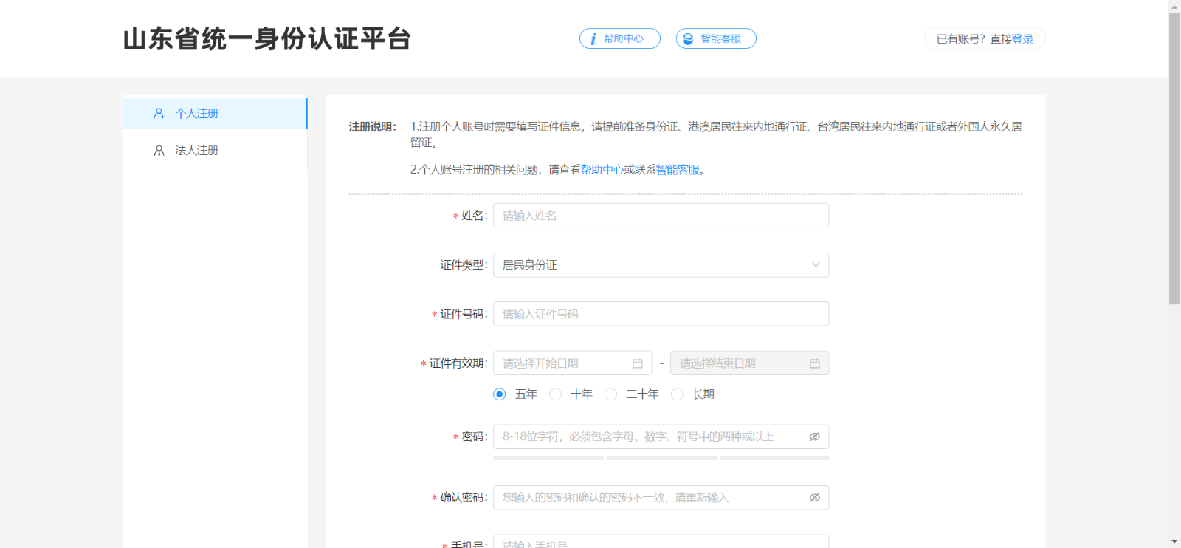1181x548 pixels.
Task: Click the person icon next to 法人注册
Action: (x=159, y=151)
